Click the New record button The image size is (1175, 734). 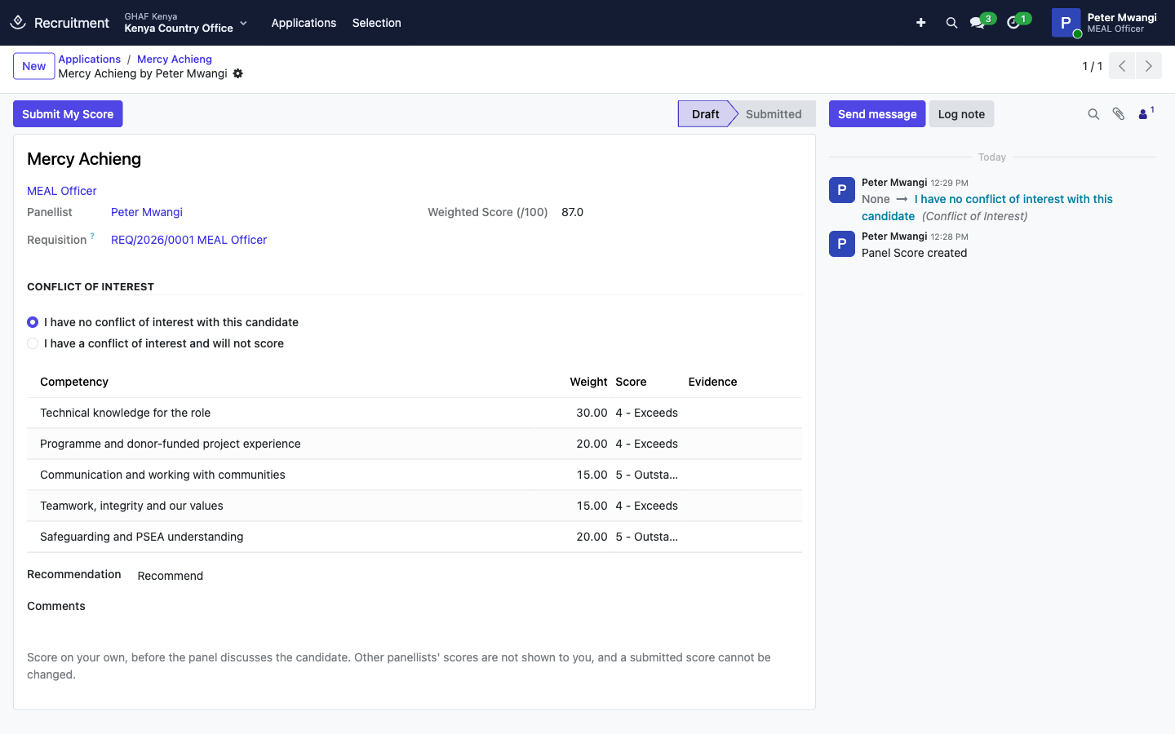(x=34, y=66)
